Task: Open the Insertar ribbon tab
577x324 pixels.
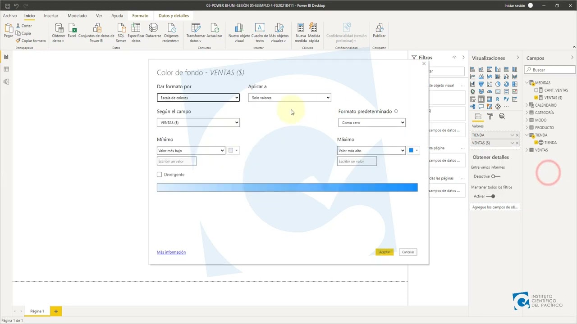Action: coord(51,16)
